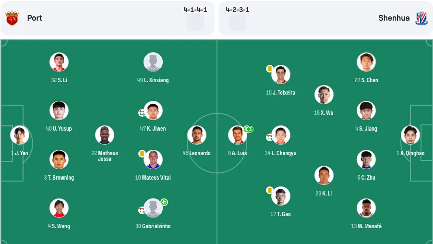Click the Shenhua team crest icon
Viewport: 433px width, 244px height.
[x=421, y=18]
